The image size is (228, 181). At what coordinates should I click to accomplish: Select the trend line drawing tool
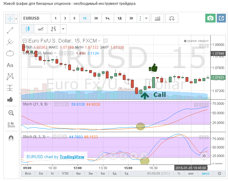[x=10, y=30]
